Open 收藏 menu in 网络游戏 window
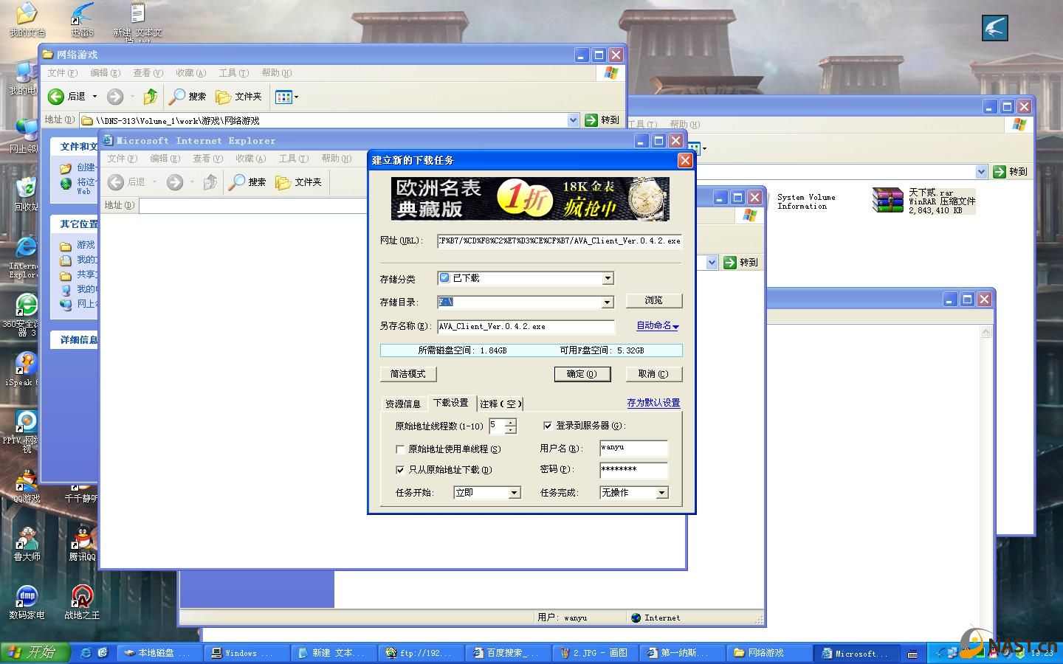Screen dimensions: 1063x664 tap(190, 73)
